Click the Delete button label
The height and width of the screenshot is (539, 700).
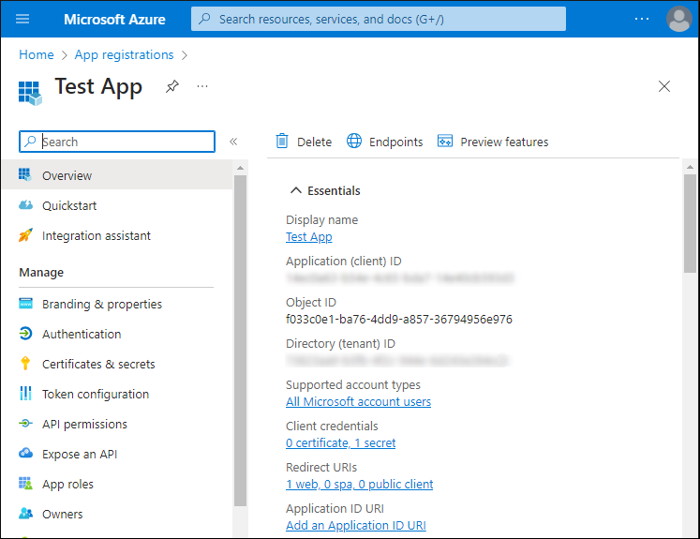pos(314,142)
